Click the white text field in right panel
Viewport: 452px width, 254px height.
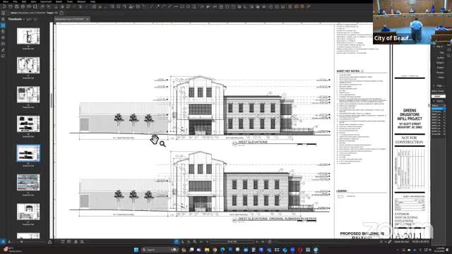coord(438,96)
